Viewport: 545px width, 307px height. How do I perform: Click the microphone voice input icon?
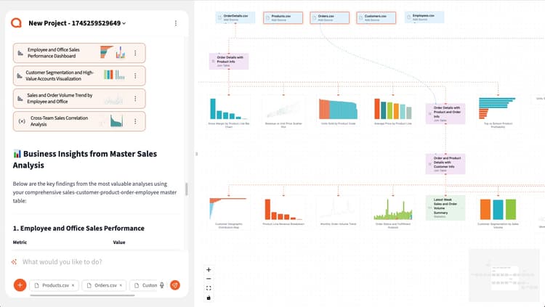pos(162,285)
